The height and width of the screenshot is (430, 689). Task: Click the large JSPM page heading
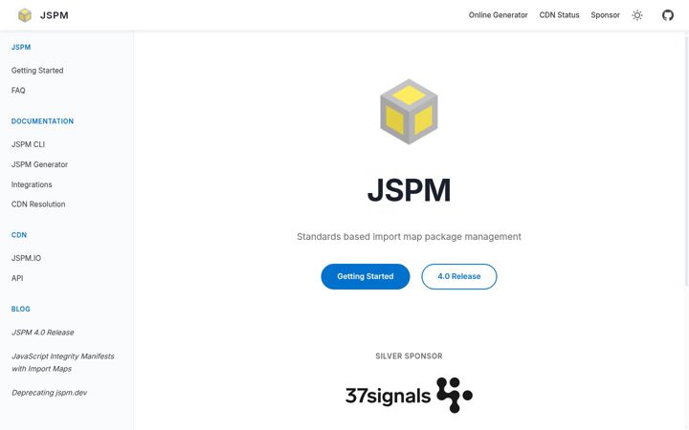pos(409,190)
